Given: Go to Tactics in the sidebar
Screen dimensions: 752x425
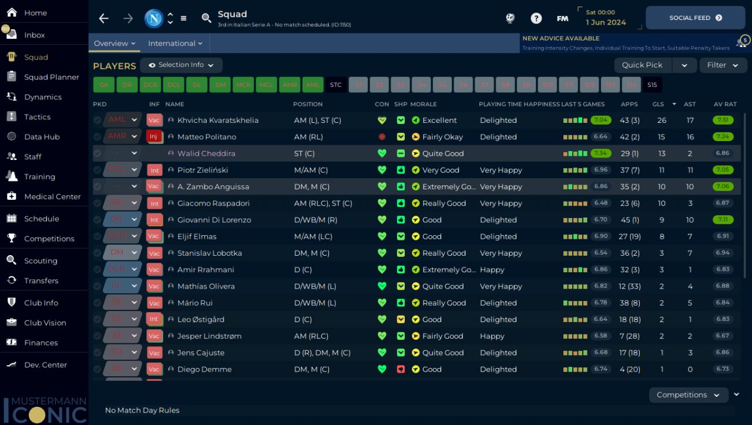Looking at the screenshot, I should pos(37,117).
